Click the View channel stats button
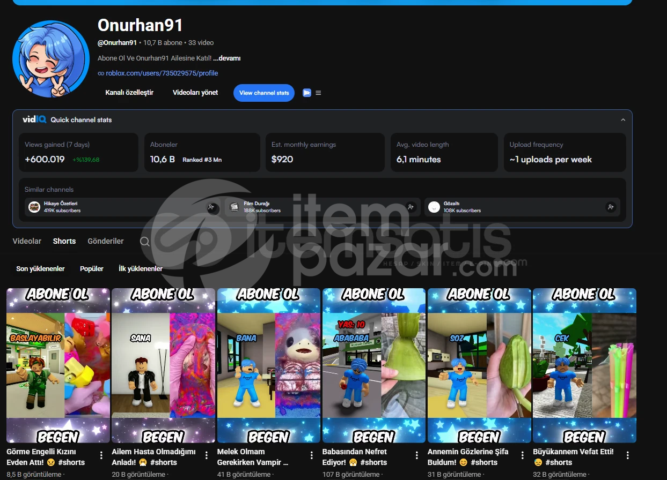 pyautogui.click(x=264, y=93)
